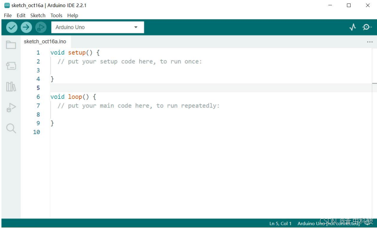Maximize the Arduino IDE window

point(349,5)
